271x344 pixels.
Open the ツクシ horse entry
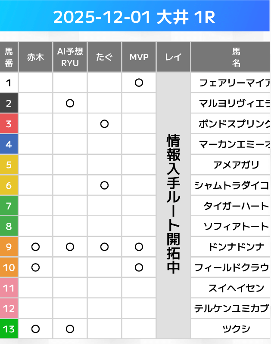coord(236,329)
